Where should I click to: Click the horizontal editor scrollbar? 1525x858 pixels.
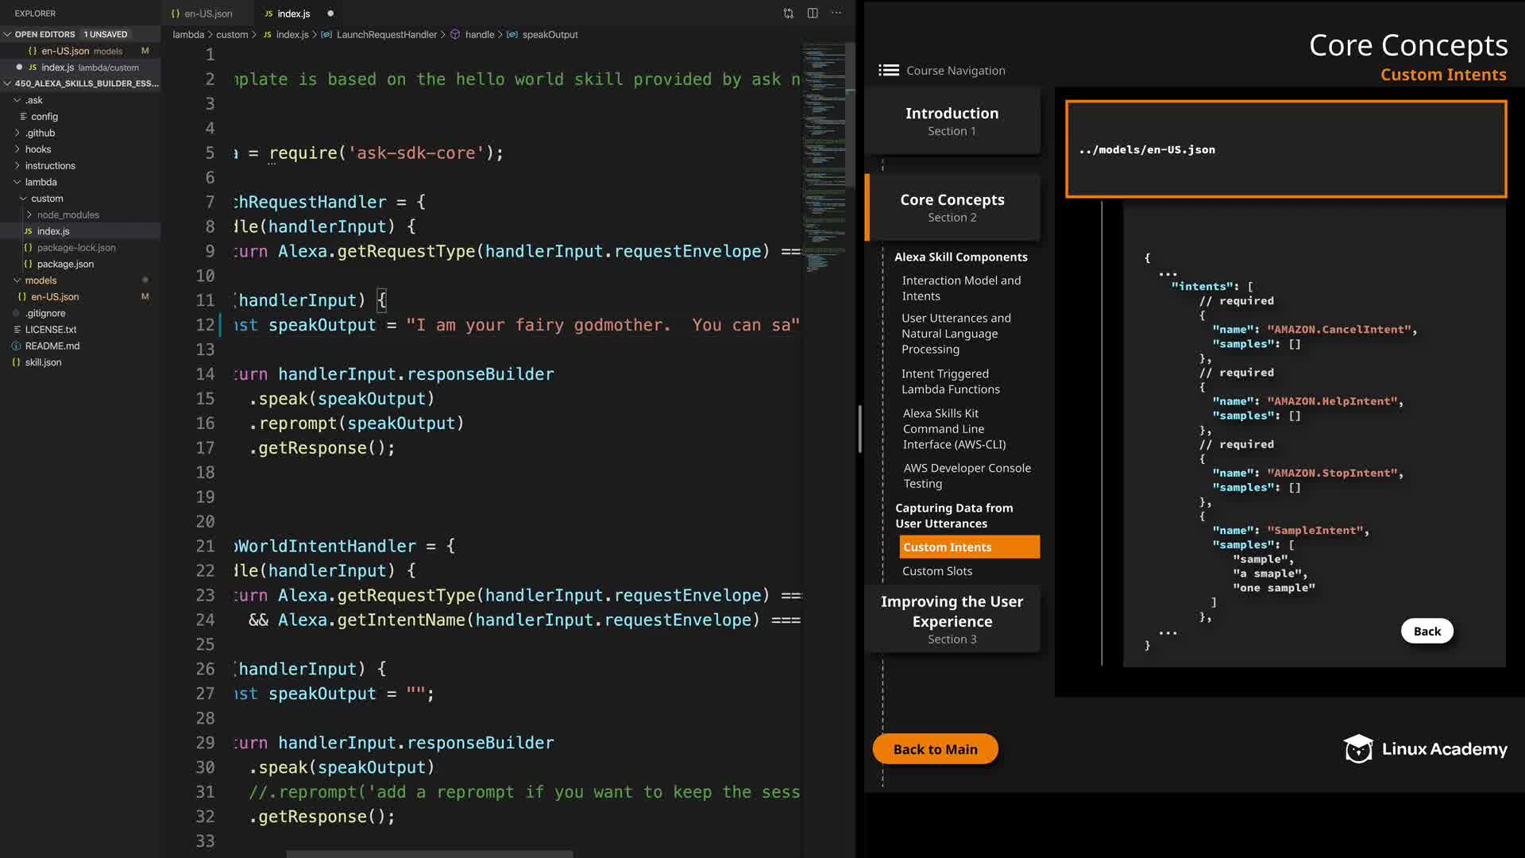[429, 854]
